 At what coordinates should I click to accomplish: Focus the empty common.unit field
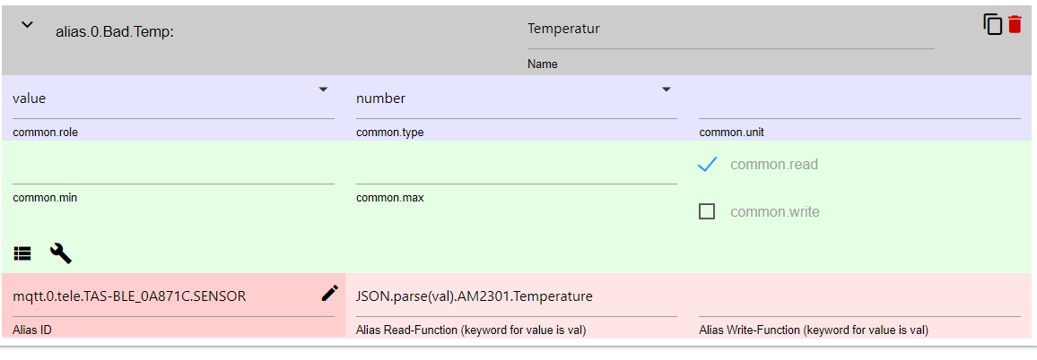[x=858, y=100]
